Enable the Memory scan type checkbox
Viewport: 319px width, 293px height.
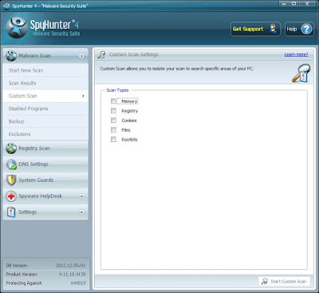pos(113,101)
